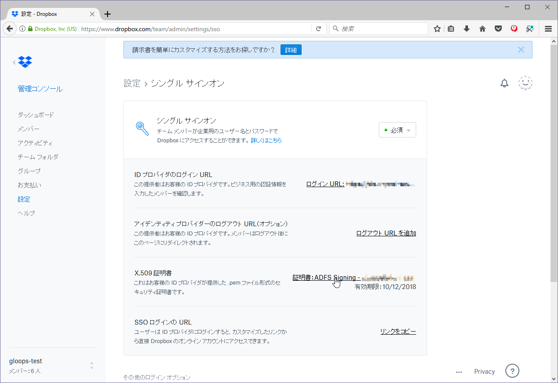Open the bookmarks list icon
This screenshot has height=383, width=558.
coord(451,29)
